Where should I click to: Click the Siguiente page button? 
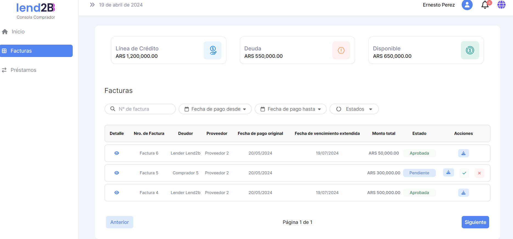475,222
